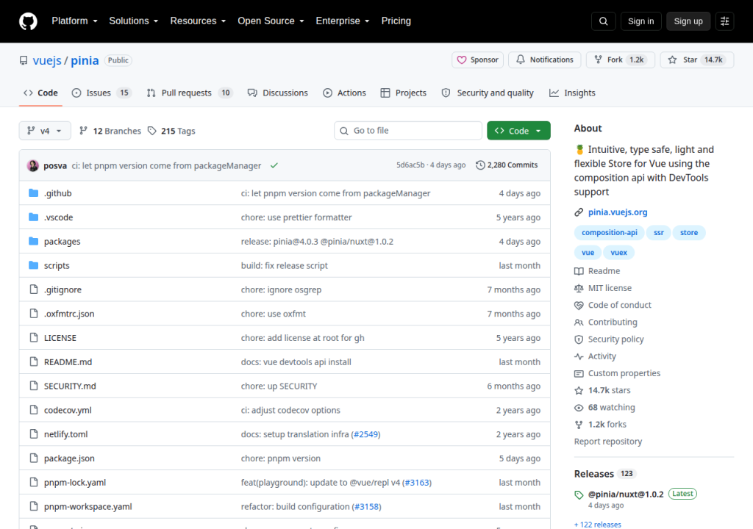
Task: Click the MIT license scales icon
Action: coord(579,288)
